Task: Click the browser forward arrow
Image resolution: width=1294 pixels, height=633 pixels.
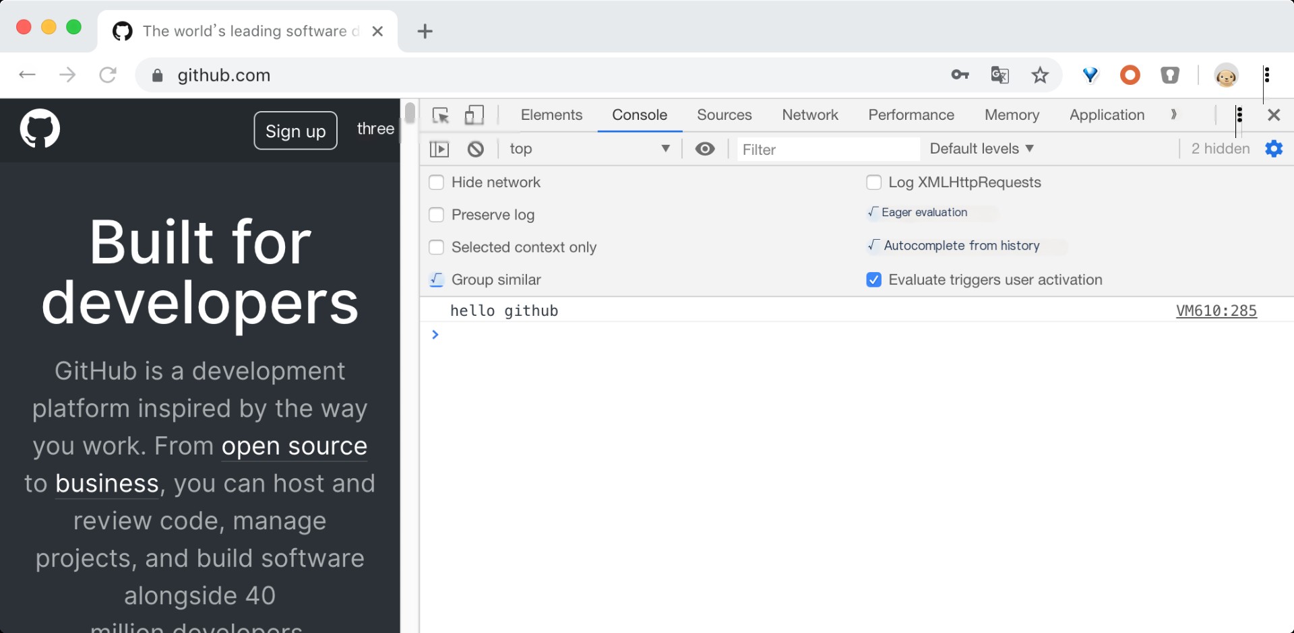Action: (x=67, y=75)
